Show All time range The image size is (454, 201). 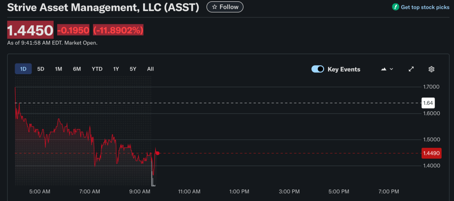150,69
